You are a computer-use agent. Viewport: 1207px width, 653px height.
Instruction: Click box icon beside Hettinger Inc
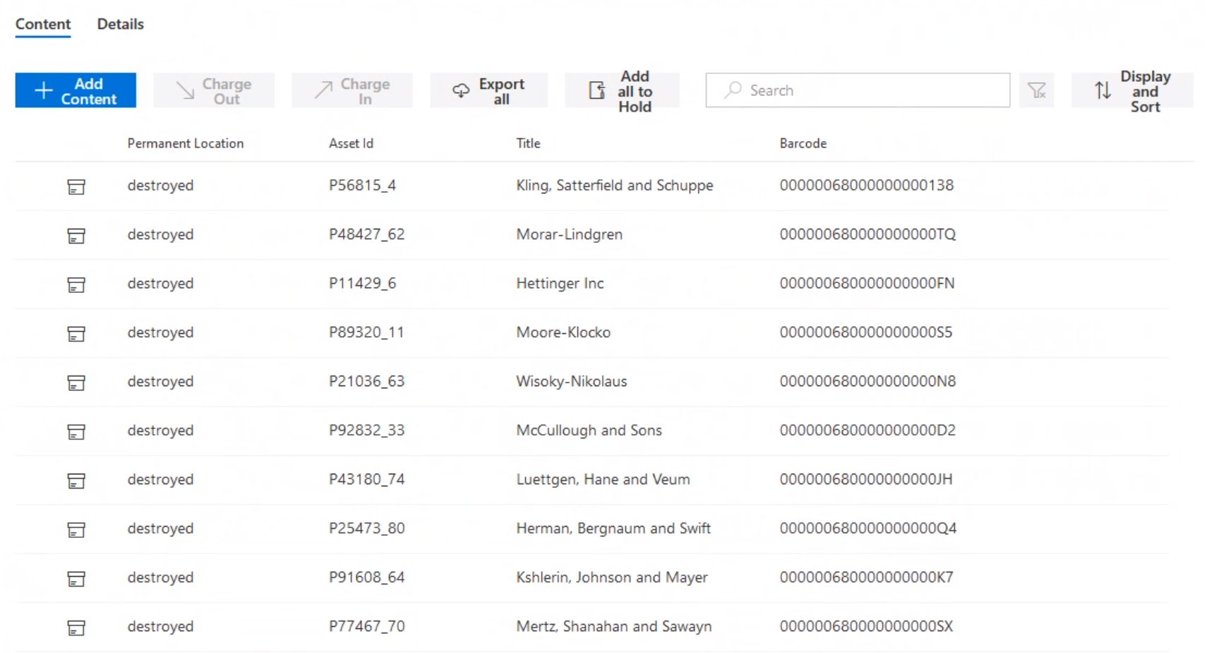pos(76,284)
